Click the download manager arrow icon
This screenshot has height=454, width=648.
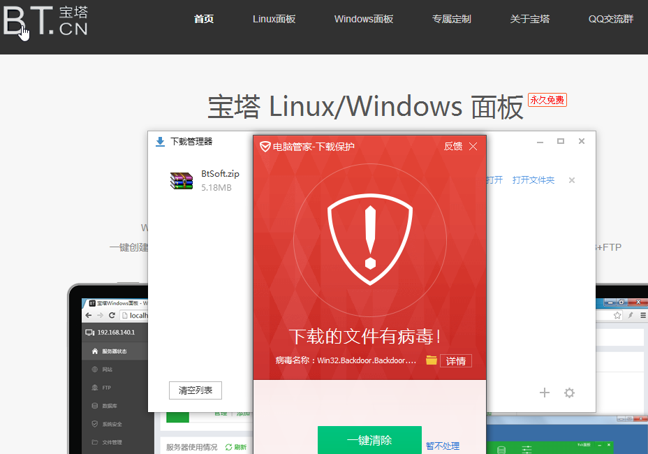coord(160,142)
